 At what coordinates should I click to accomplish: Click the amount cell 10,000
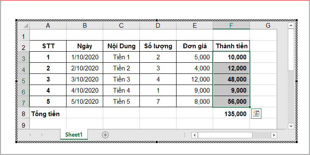click(x=231, y=57)
